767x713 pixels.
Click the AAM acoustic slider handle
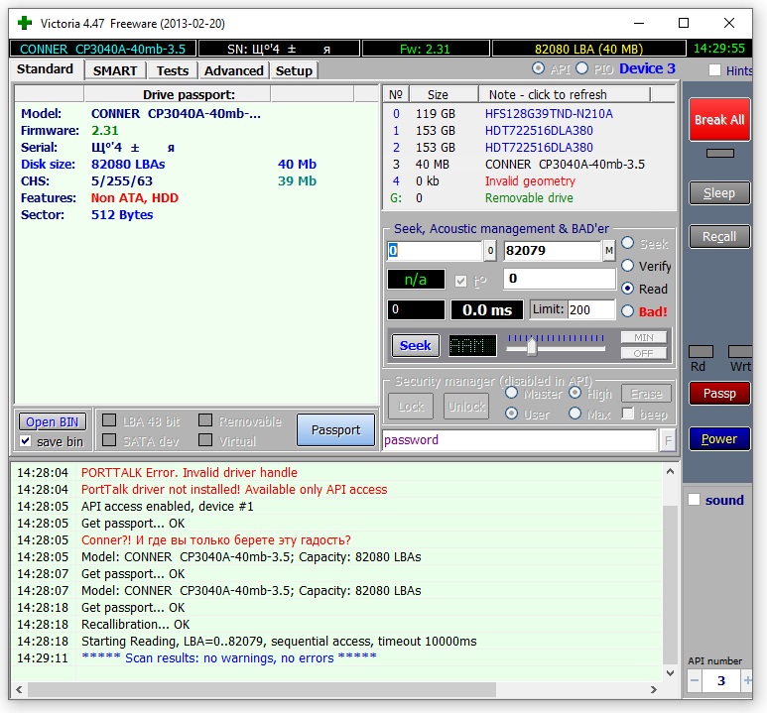click(x=532, y=347)
